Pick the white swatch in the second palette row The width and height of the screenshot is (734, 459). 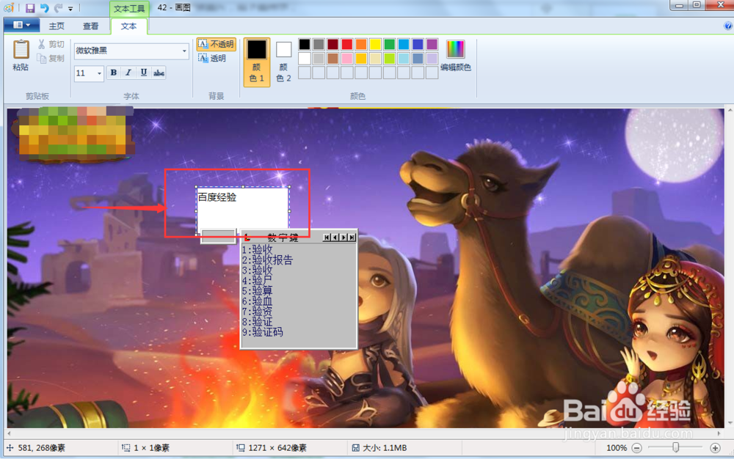click(x=305, y=59)
